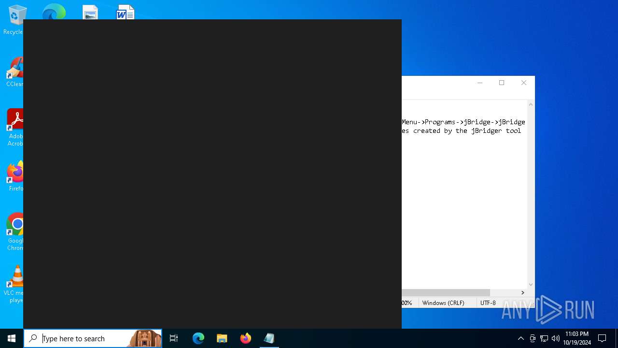Viewport: 618px width, 348px height.
Task: Close the Notepad window
Action: click(524, 83)
